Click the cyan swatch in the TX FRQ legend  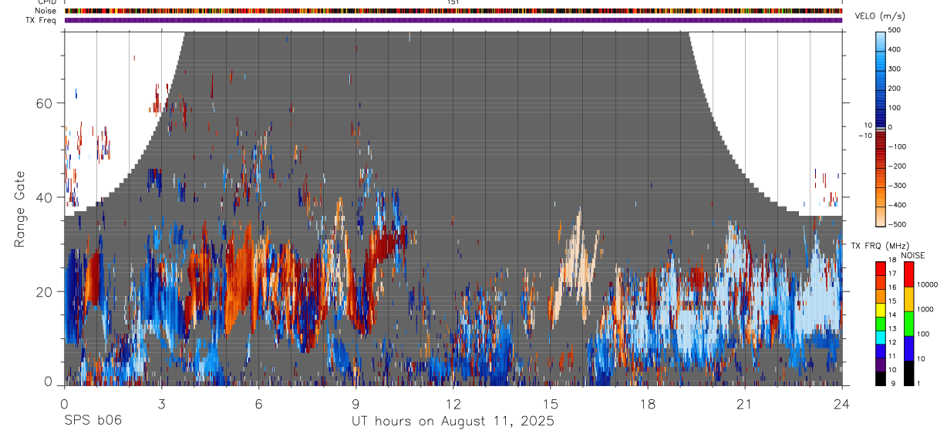[881, 336]
